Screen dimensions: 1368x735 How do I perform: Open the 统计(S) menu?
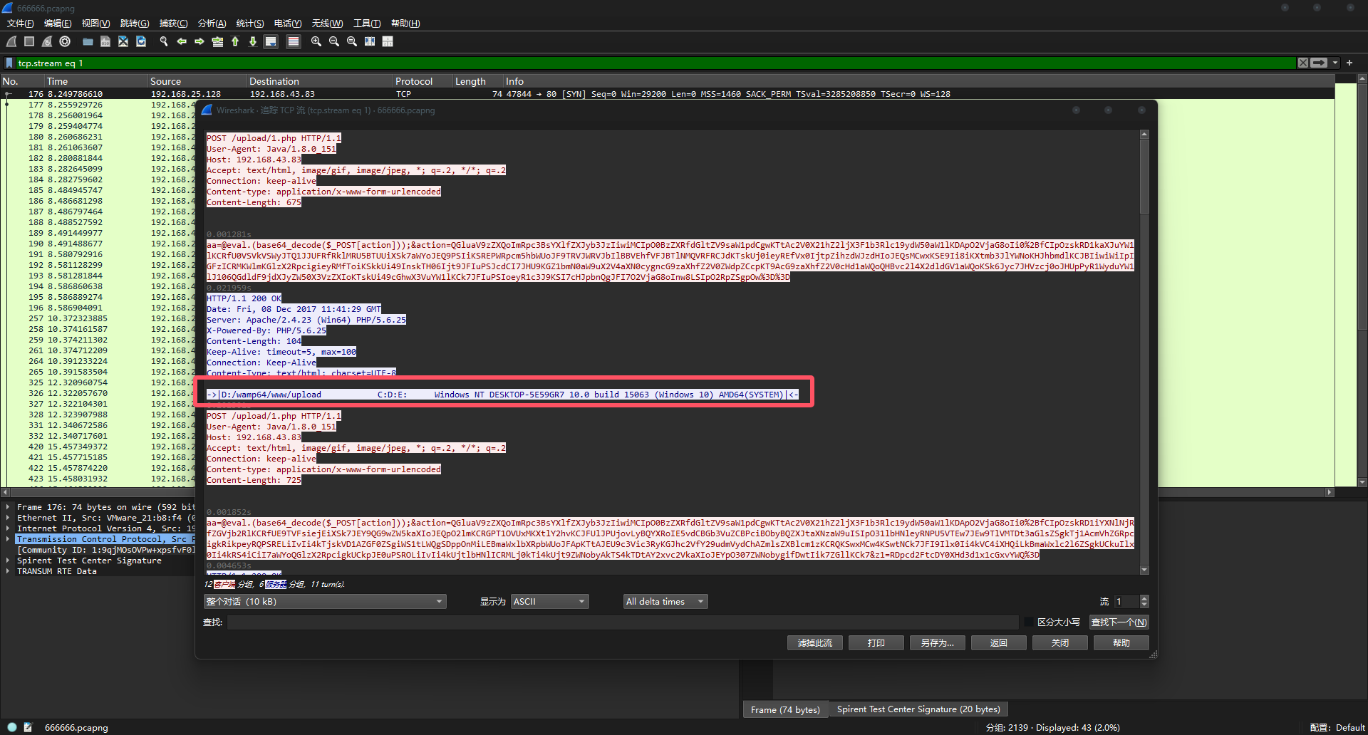point(249,24)
